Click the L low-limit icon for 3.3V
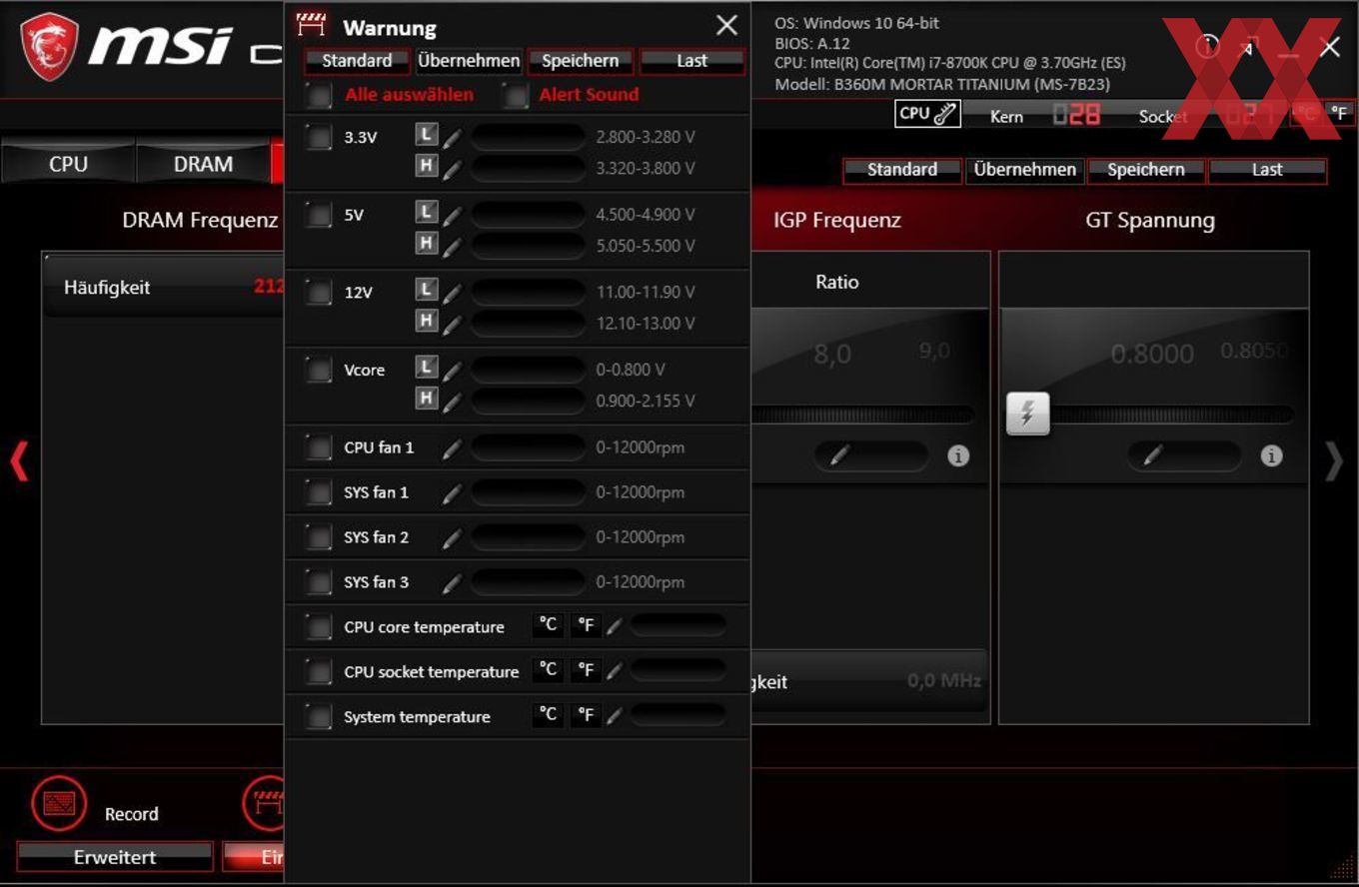Image resolution: width=1359 pixels, height=887 pixels. click(427, 134)
